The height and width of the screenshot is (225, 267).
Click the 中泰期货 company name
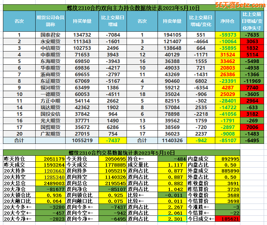coord(50,55)
